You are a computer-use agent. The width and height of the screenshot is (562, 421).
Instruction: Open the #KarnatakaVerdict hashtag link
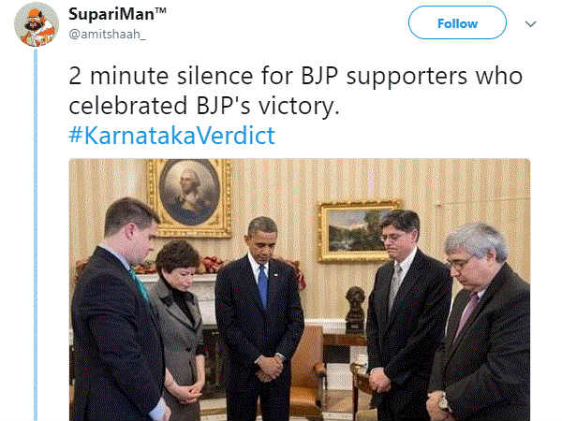click(171, 136)
